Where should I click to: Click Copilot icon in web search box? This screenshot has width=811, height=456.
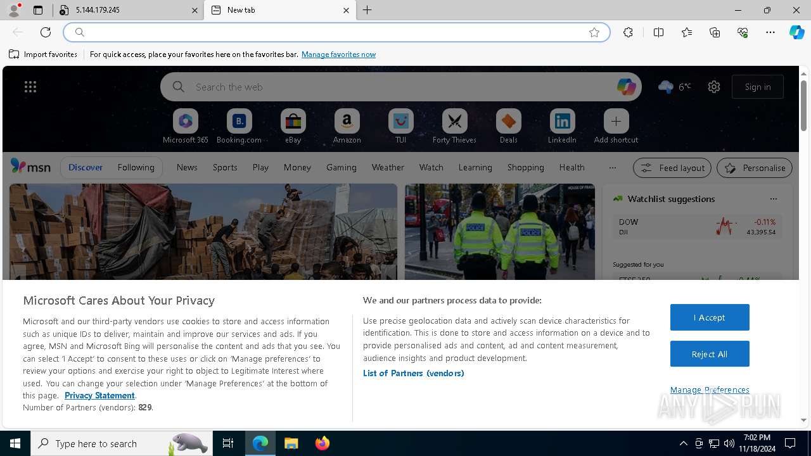pyautogui.click(x=626, y=87)
